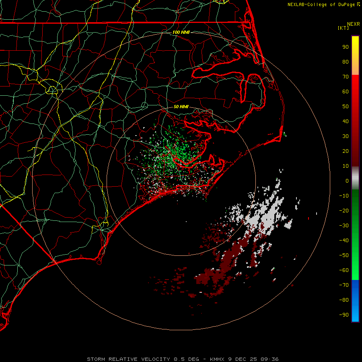Click the 90 value on the velocity scale
This screenshot has width=362, height=362.
click(x=346, y=47)
